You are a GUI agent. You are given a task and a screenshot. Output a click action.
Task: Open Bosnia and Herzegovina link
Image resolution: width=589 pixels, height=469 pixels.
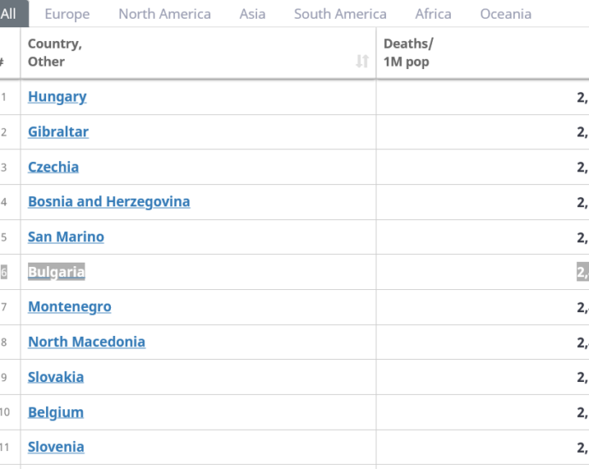[x=109, y=202]
